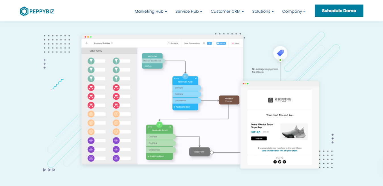
Task: Open the Solutions menu
Action: click(x=263, y=11)
